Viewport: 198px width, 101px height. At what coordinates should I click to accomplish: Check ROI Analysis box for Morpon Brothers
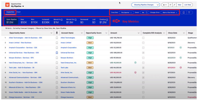pos(143,58)
